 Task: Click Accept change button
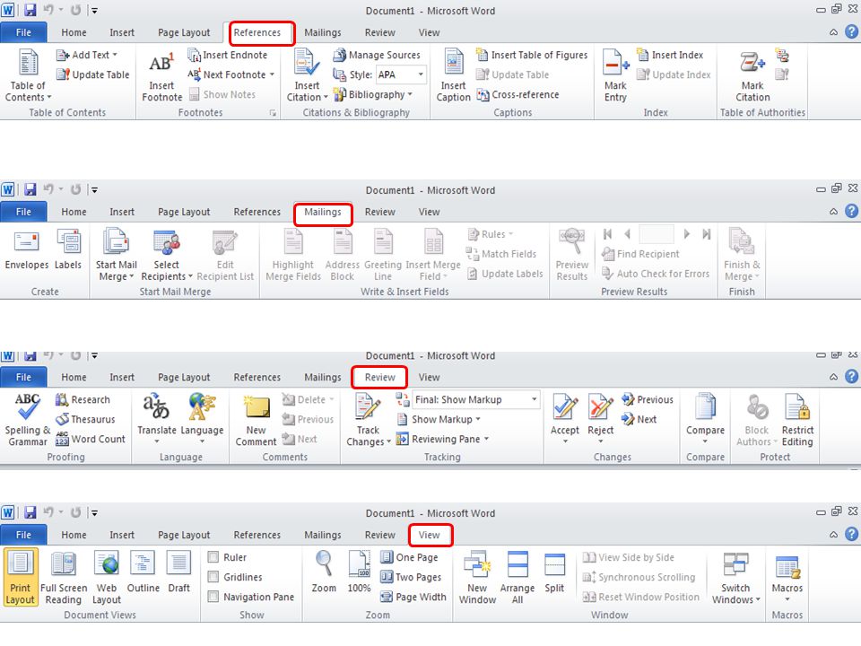coord(565,419)
